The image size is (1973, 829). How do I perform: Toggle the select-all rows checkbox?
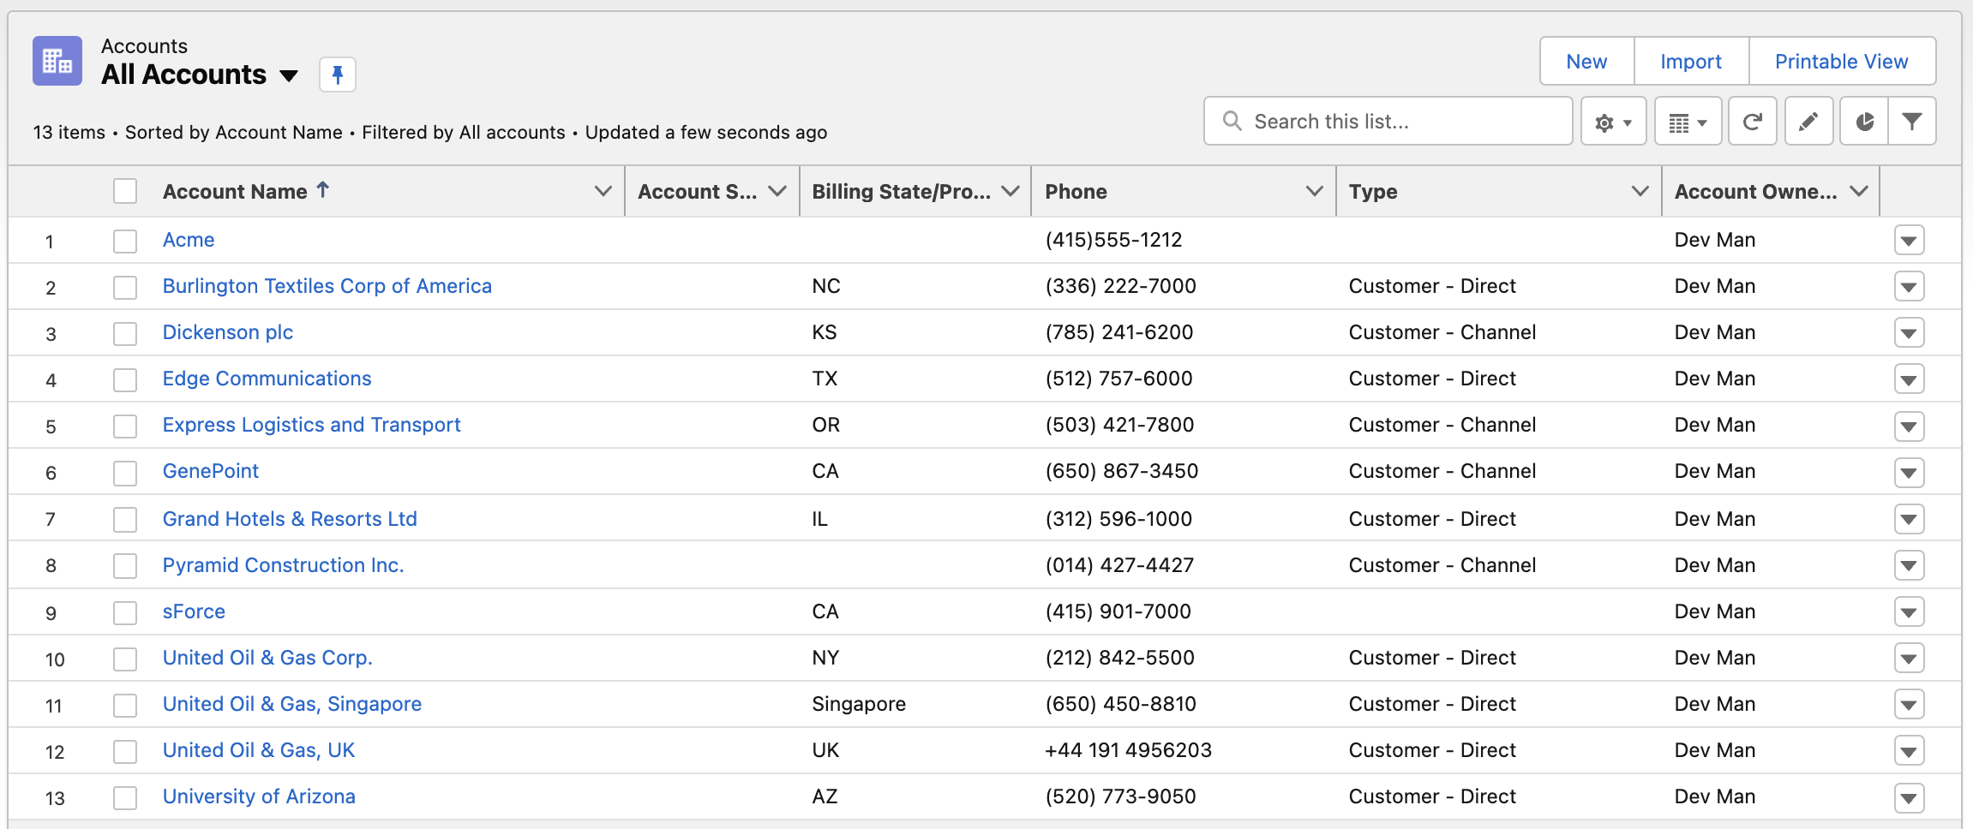pos(125,191)
